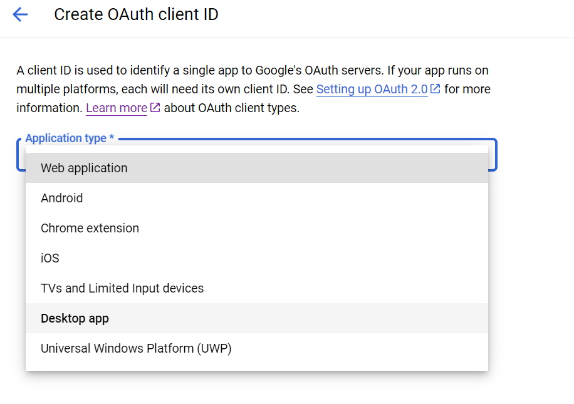Viewport: 574px width, 404px height.
Task: Choose TVs and Limited Input devices
Action: click(x=257, y=288)
